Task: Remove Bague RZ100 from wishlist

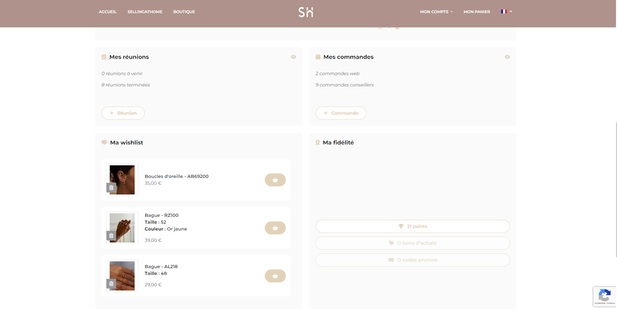Action: (x=111, y=236)
